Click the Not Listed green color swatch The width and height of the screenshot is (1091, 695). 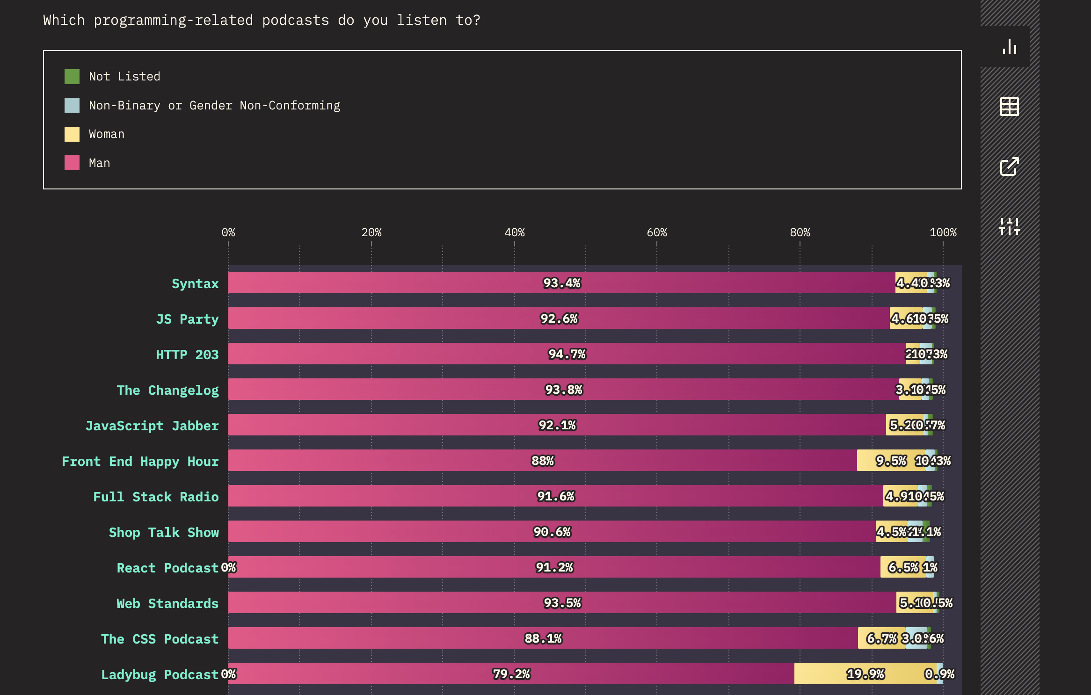click(x=71, y=75)
